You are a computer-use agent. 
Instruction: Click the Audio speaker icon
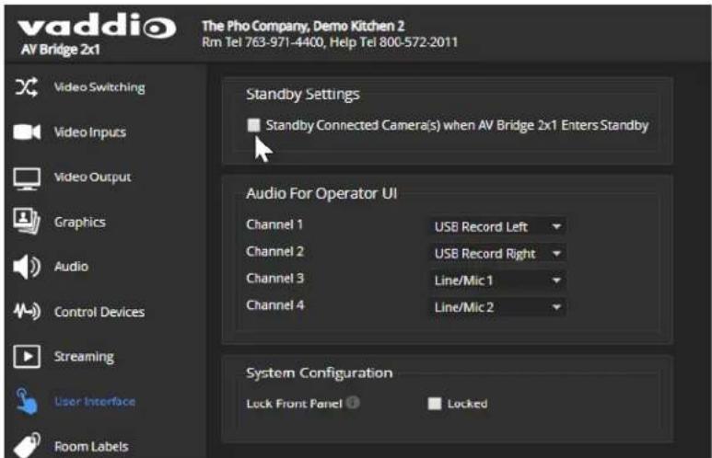[x=27, y=267]
